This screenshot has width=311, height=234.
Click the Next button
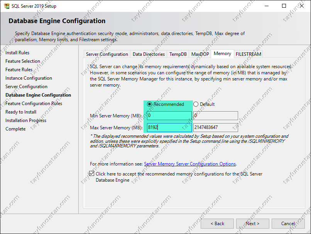(x=252, y=224)
